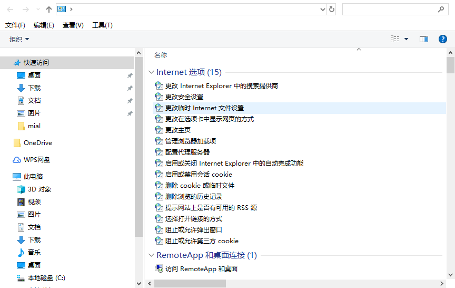The width and height of the screenshot is (455, 288).
Task: Click pin icon next to 下载
Action: (130, 88)
